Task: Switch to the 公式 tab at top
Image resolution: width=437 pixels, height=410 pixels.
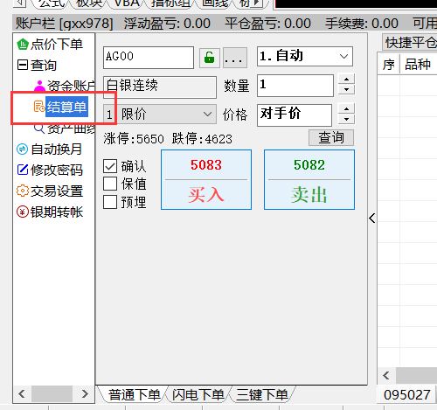Action: click(x=52, y=3)
